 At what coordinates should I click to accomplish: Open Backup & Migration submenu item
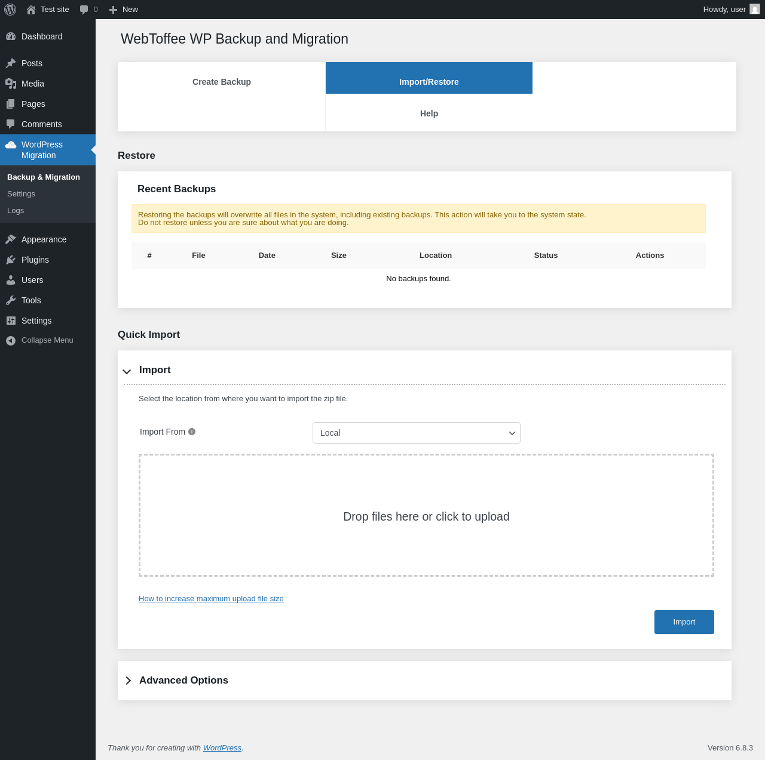44,177
